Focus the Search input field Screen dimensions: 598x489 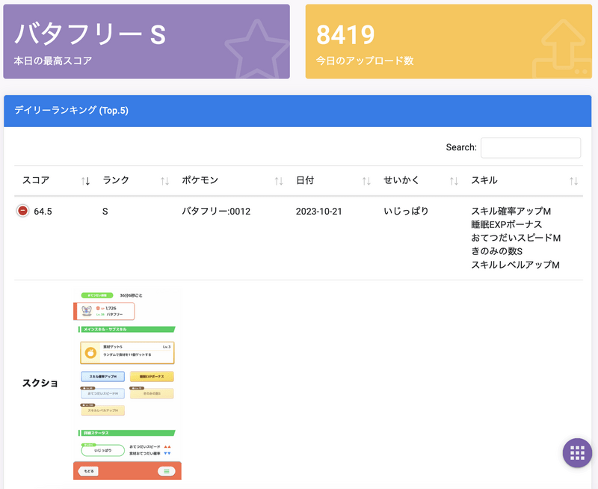coord(530,147)
